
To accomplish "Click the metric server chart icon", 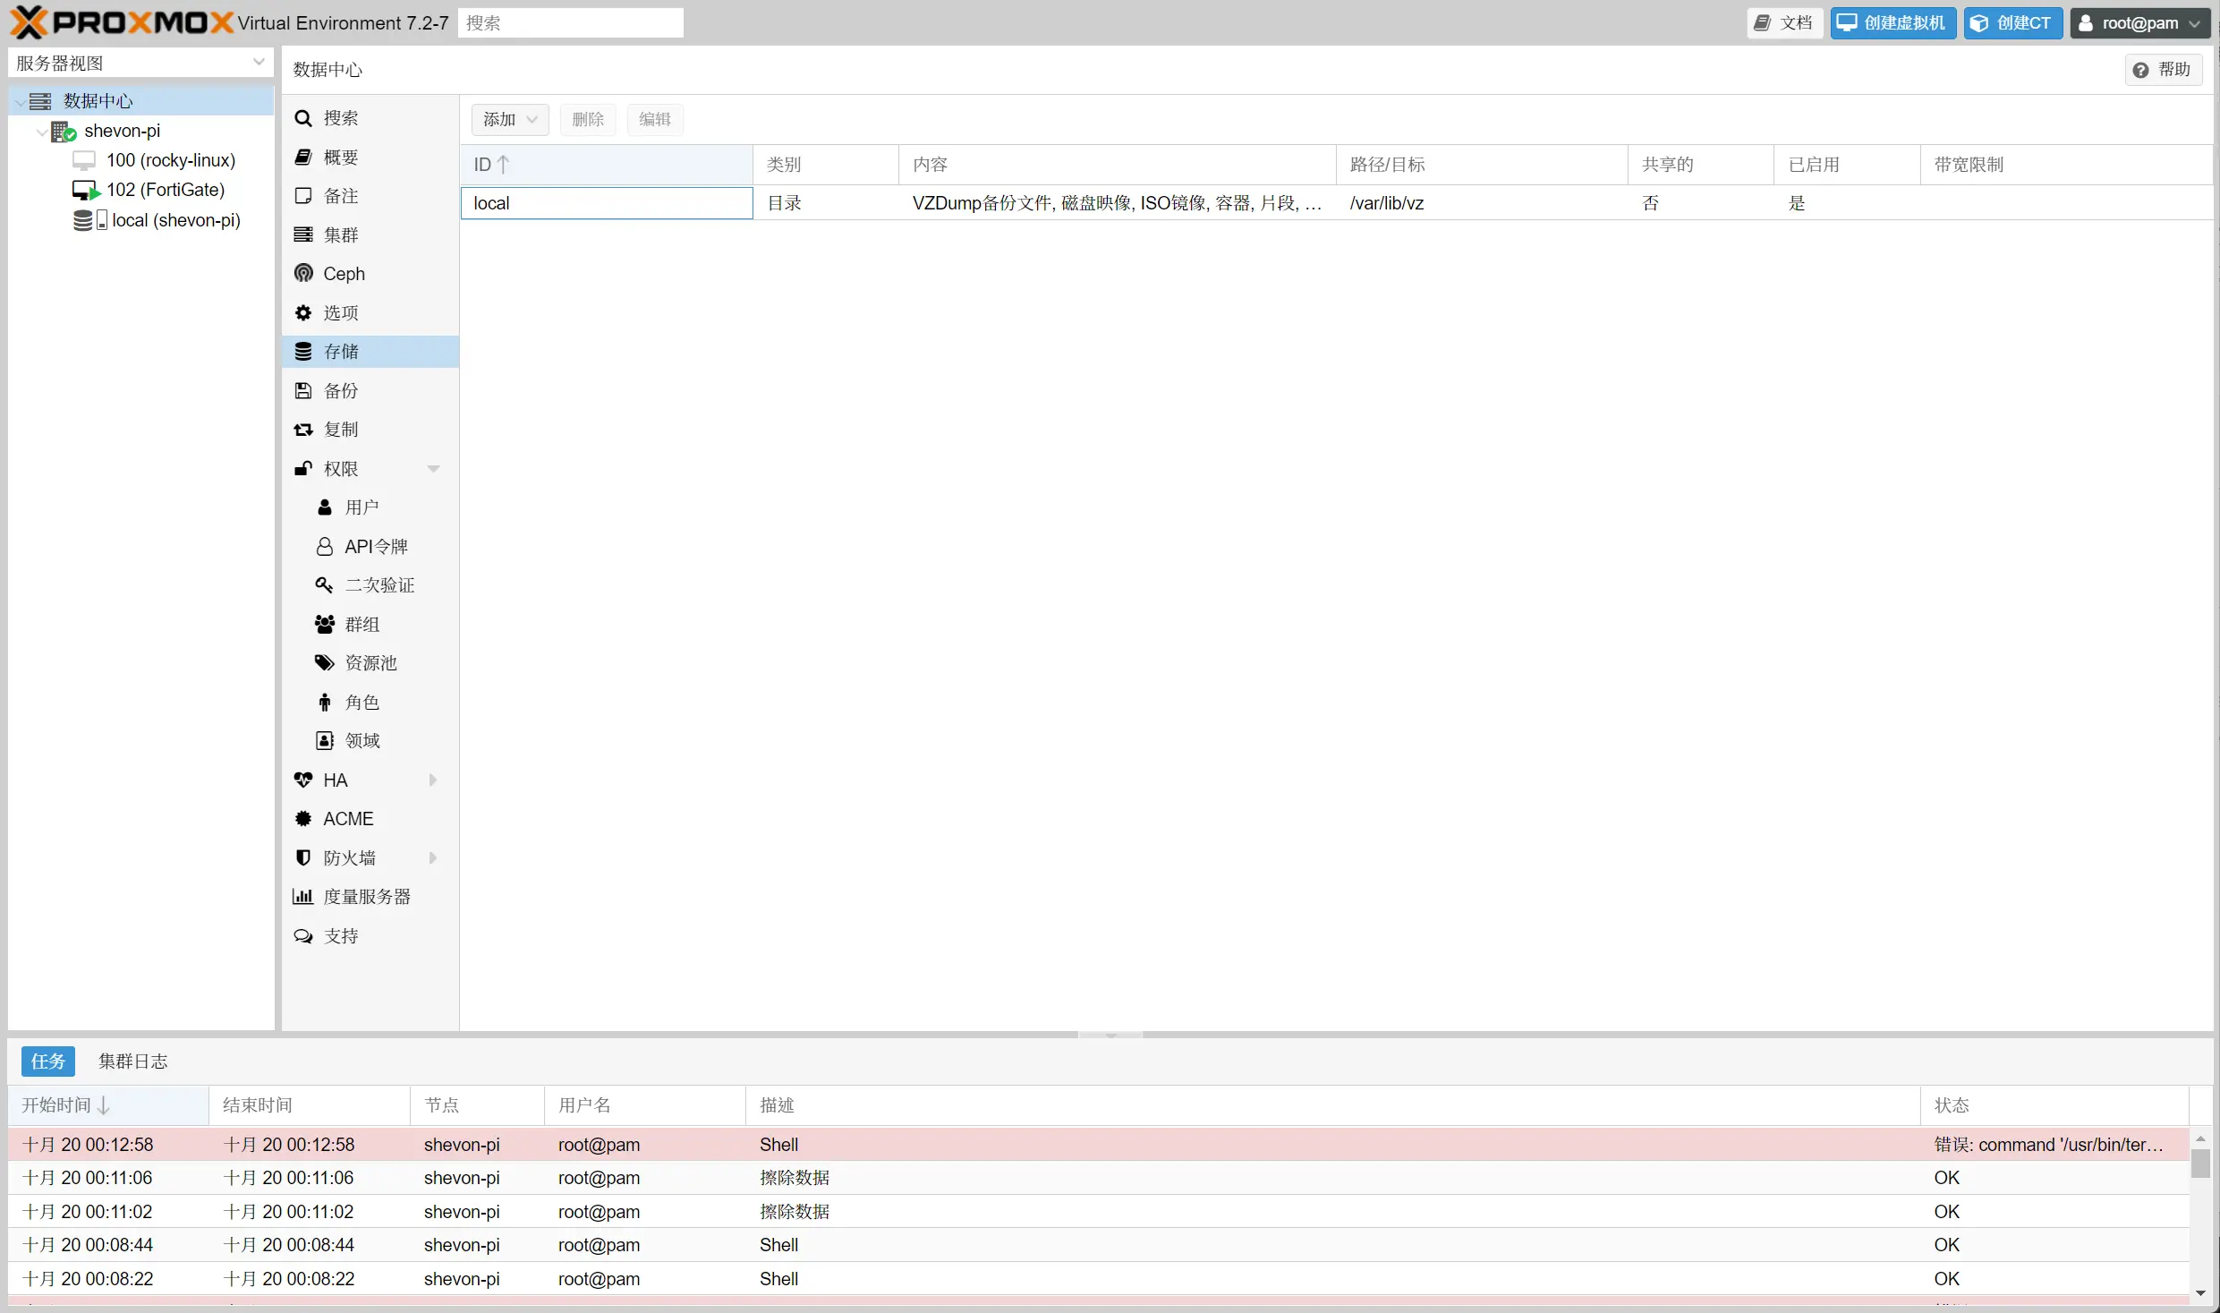I will click(x=303, y=896).
